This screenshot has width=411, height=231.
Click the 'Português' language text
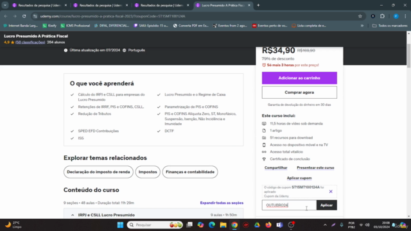click(x=137, y=50)
